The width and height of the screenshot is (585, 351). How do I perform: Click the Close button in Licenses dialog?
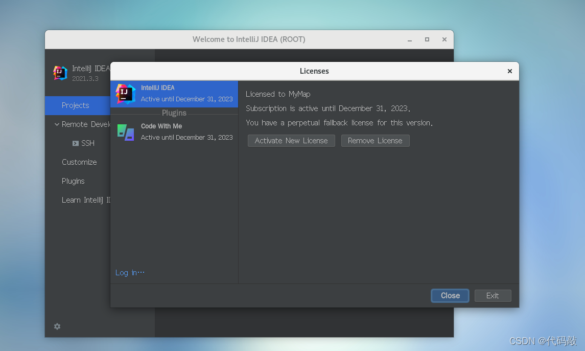click(x=450, y=296)
